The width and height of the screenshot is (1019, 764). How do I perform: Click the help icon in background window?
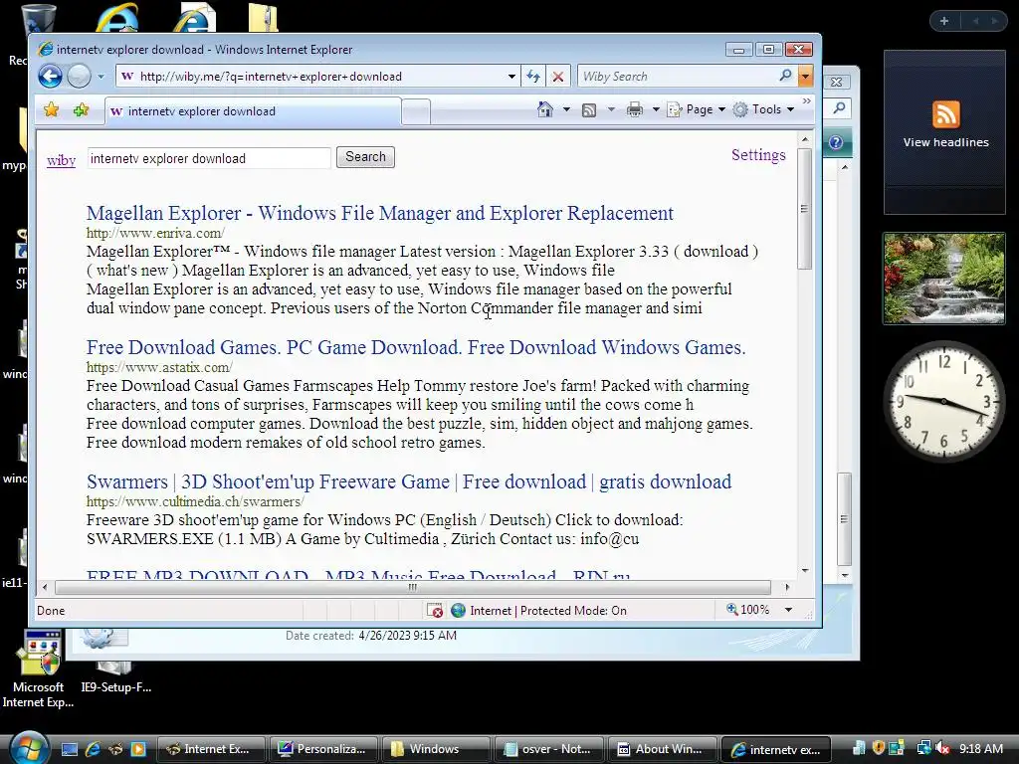pyautogui.click(x=836, y=142)
